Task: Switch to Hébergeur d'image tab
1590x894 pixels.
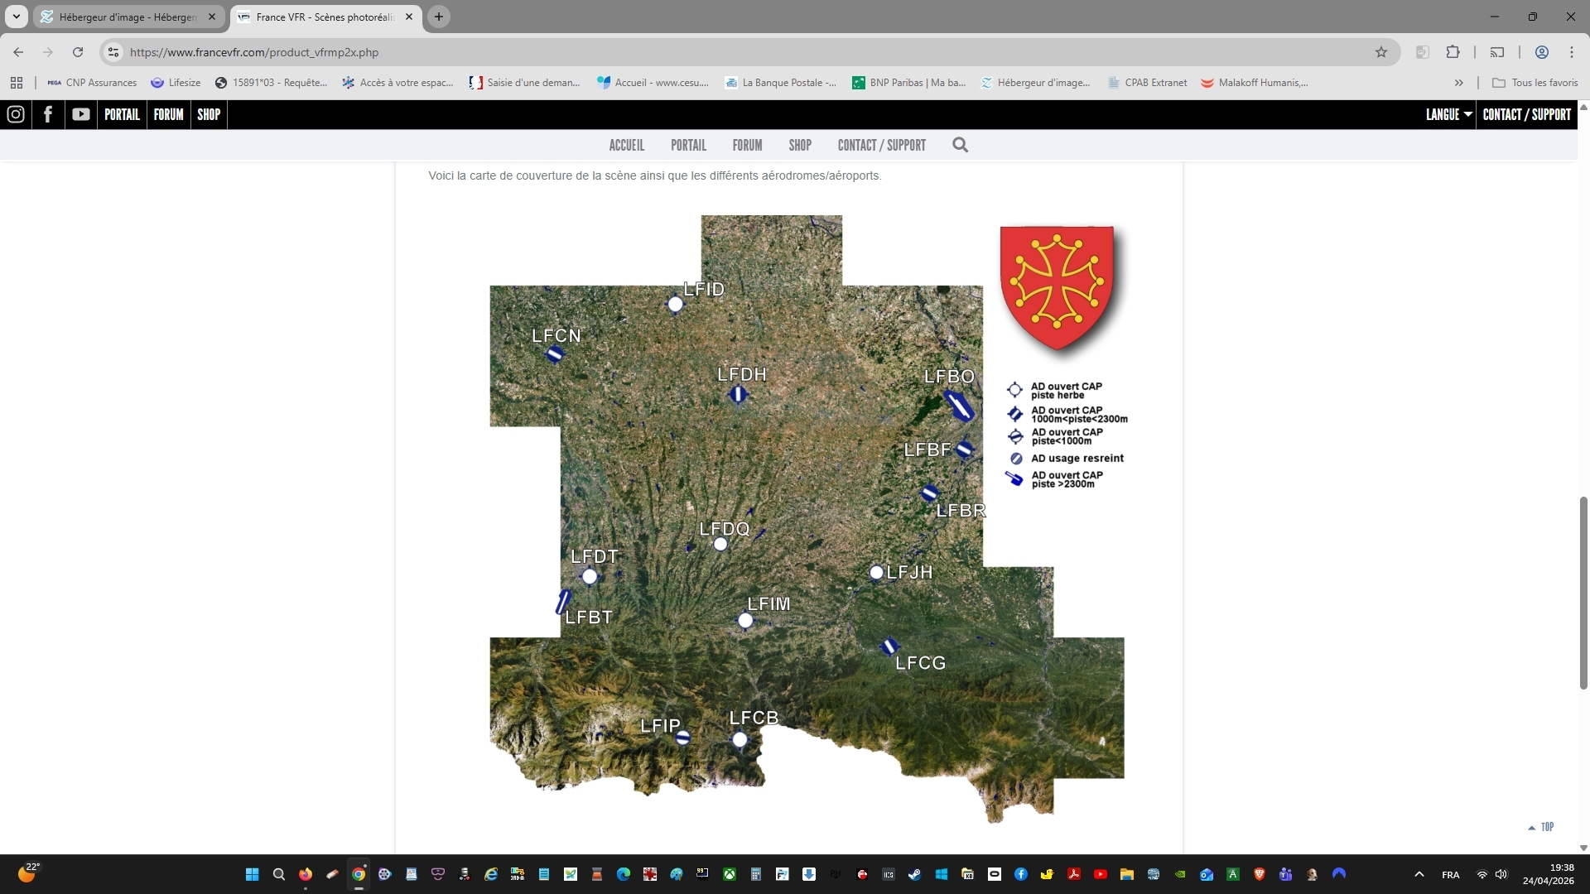Action: (128, 17)
